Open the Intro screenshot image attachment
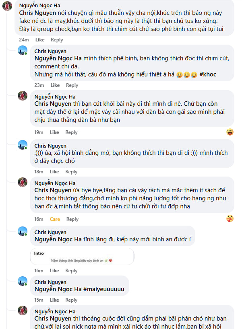Viewport: 242px width, 329px height. click(x=82, y=257)
